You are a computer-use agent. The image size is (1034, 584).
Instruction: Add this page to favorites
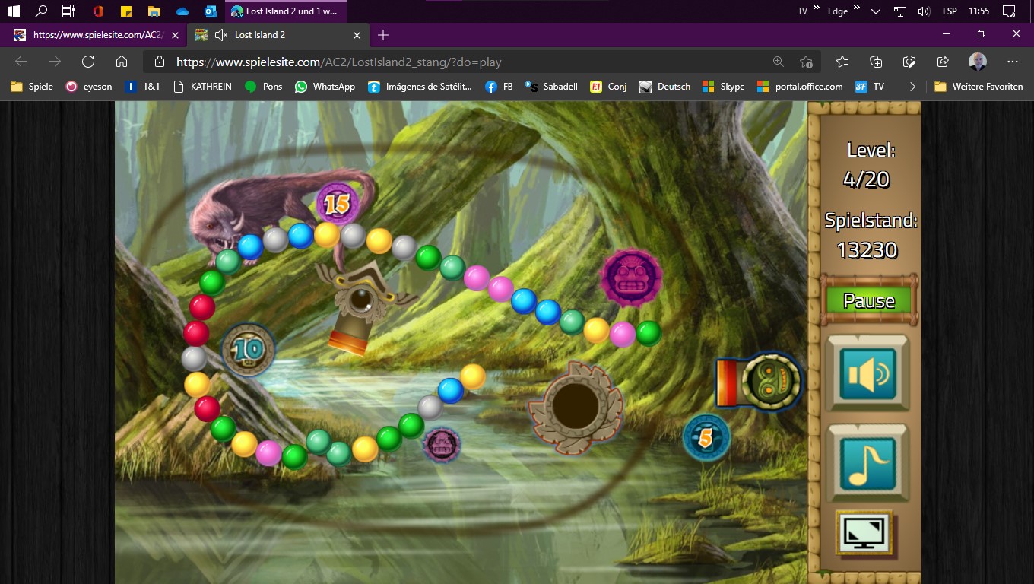(x=807, y=62)
